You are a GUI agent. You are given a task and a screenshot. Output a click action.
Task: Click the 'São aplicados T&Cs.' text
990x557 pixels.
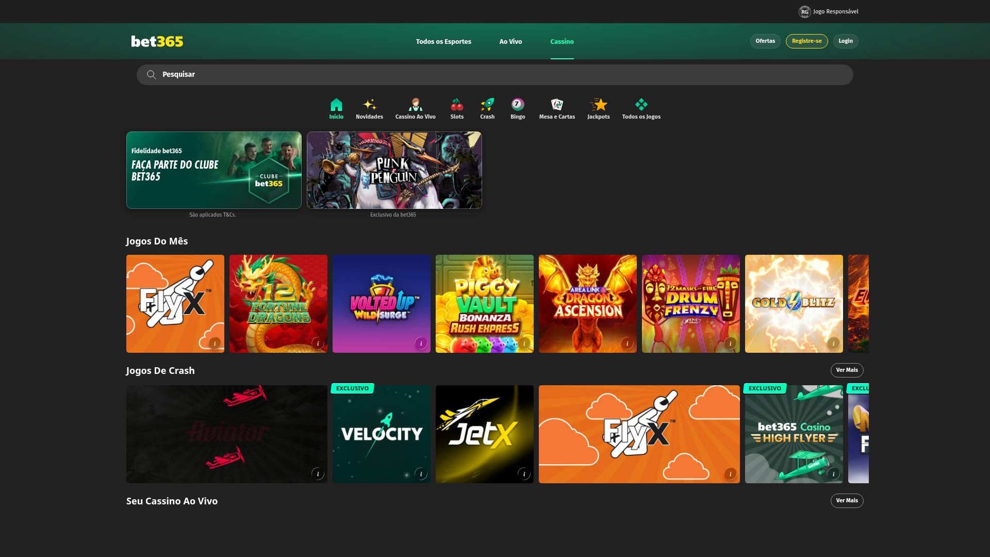pyautogui.click(x=212, y=215)
